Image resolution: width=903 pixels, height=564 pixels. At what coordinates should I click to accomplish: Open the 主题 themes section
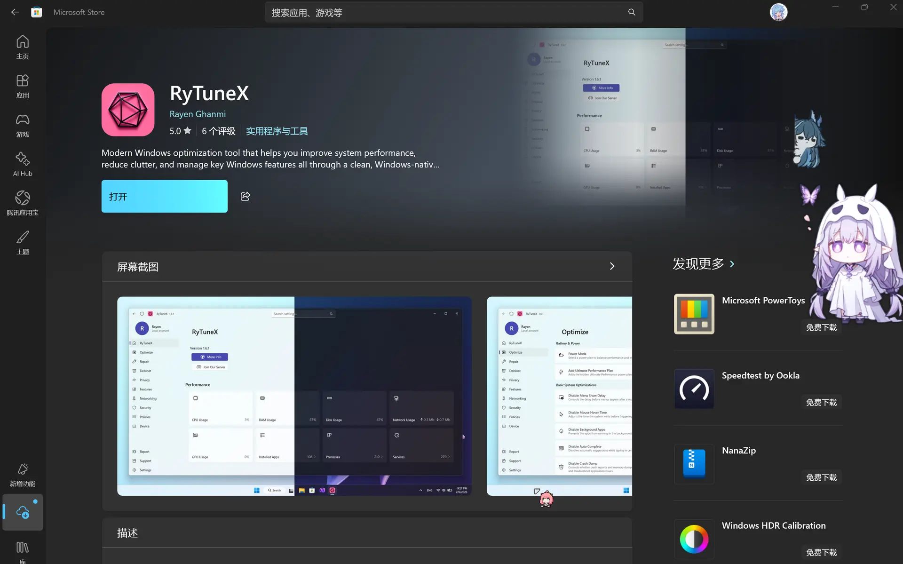tap(23, 243)
